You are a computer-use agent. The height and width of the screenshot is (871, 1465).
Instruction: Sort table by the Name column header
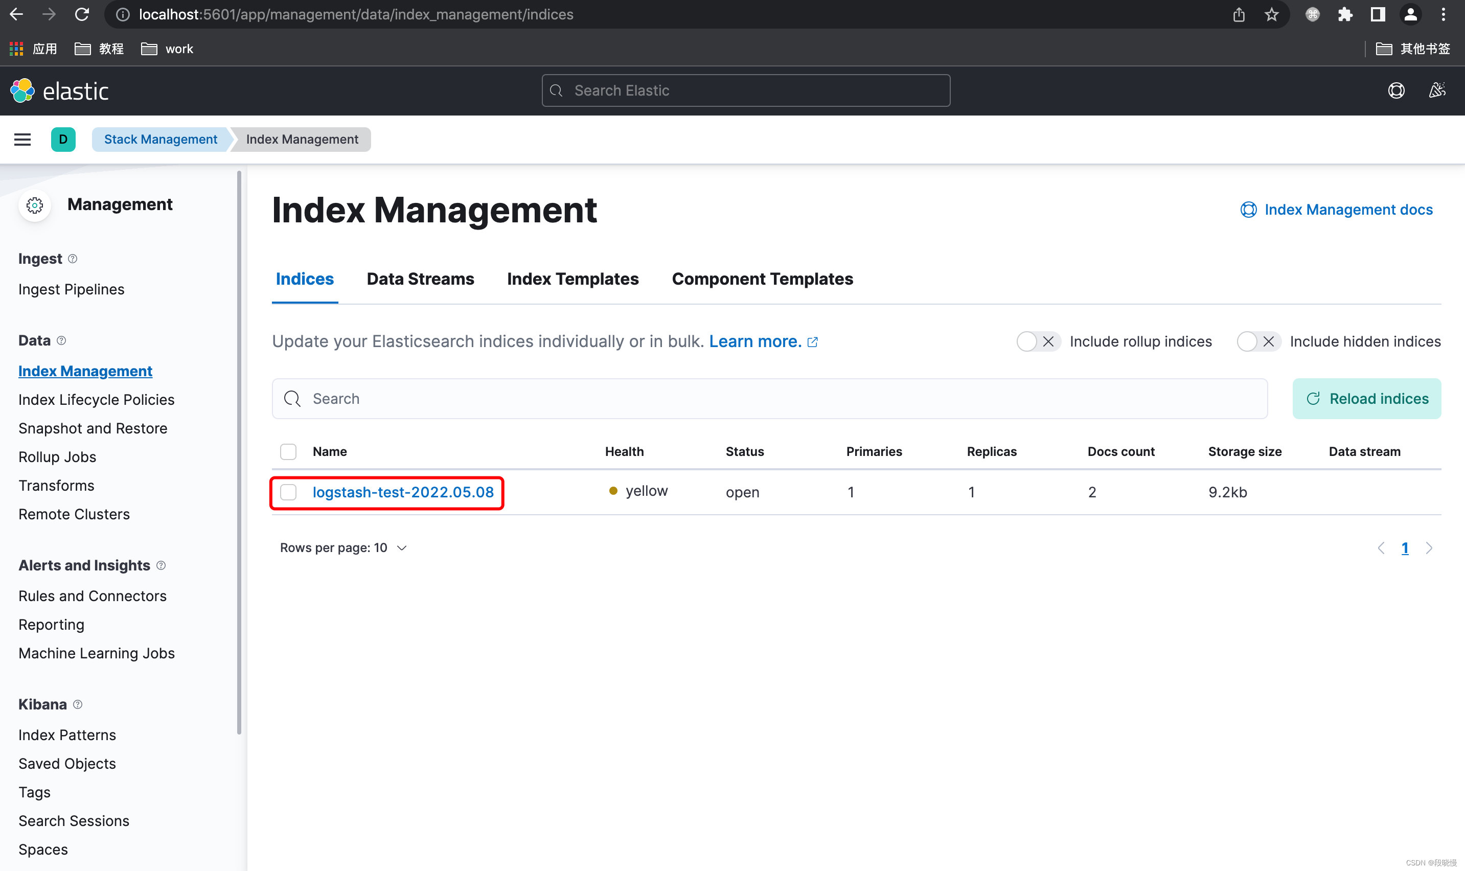pos(329,451)
